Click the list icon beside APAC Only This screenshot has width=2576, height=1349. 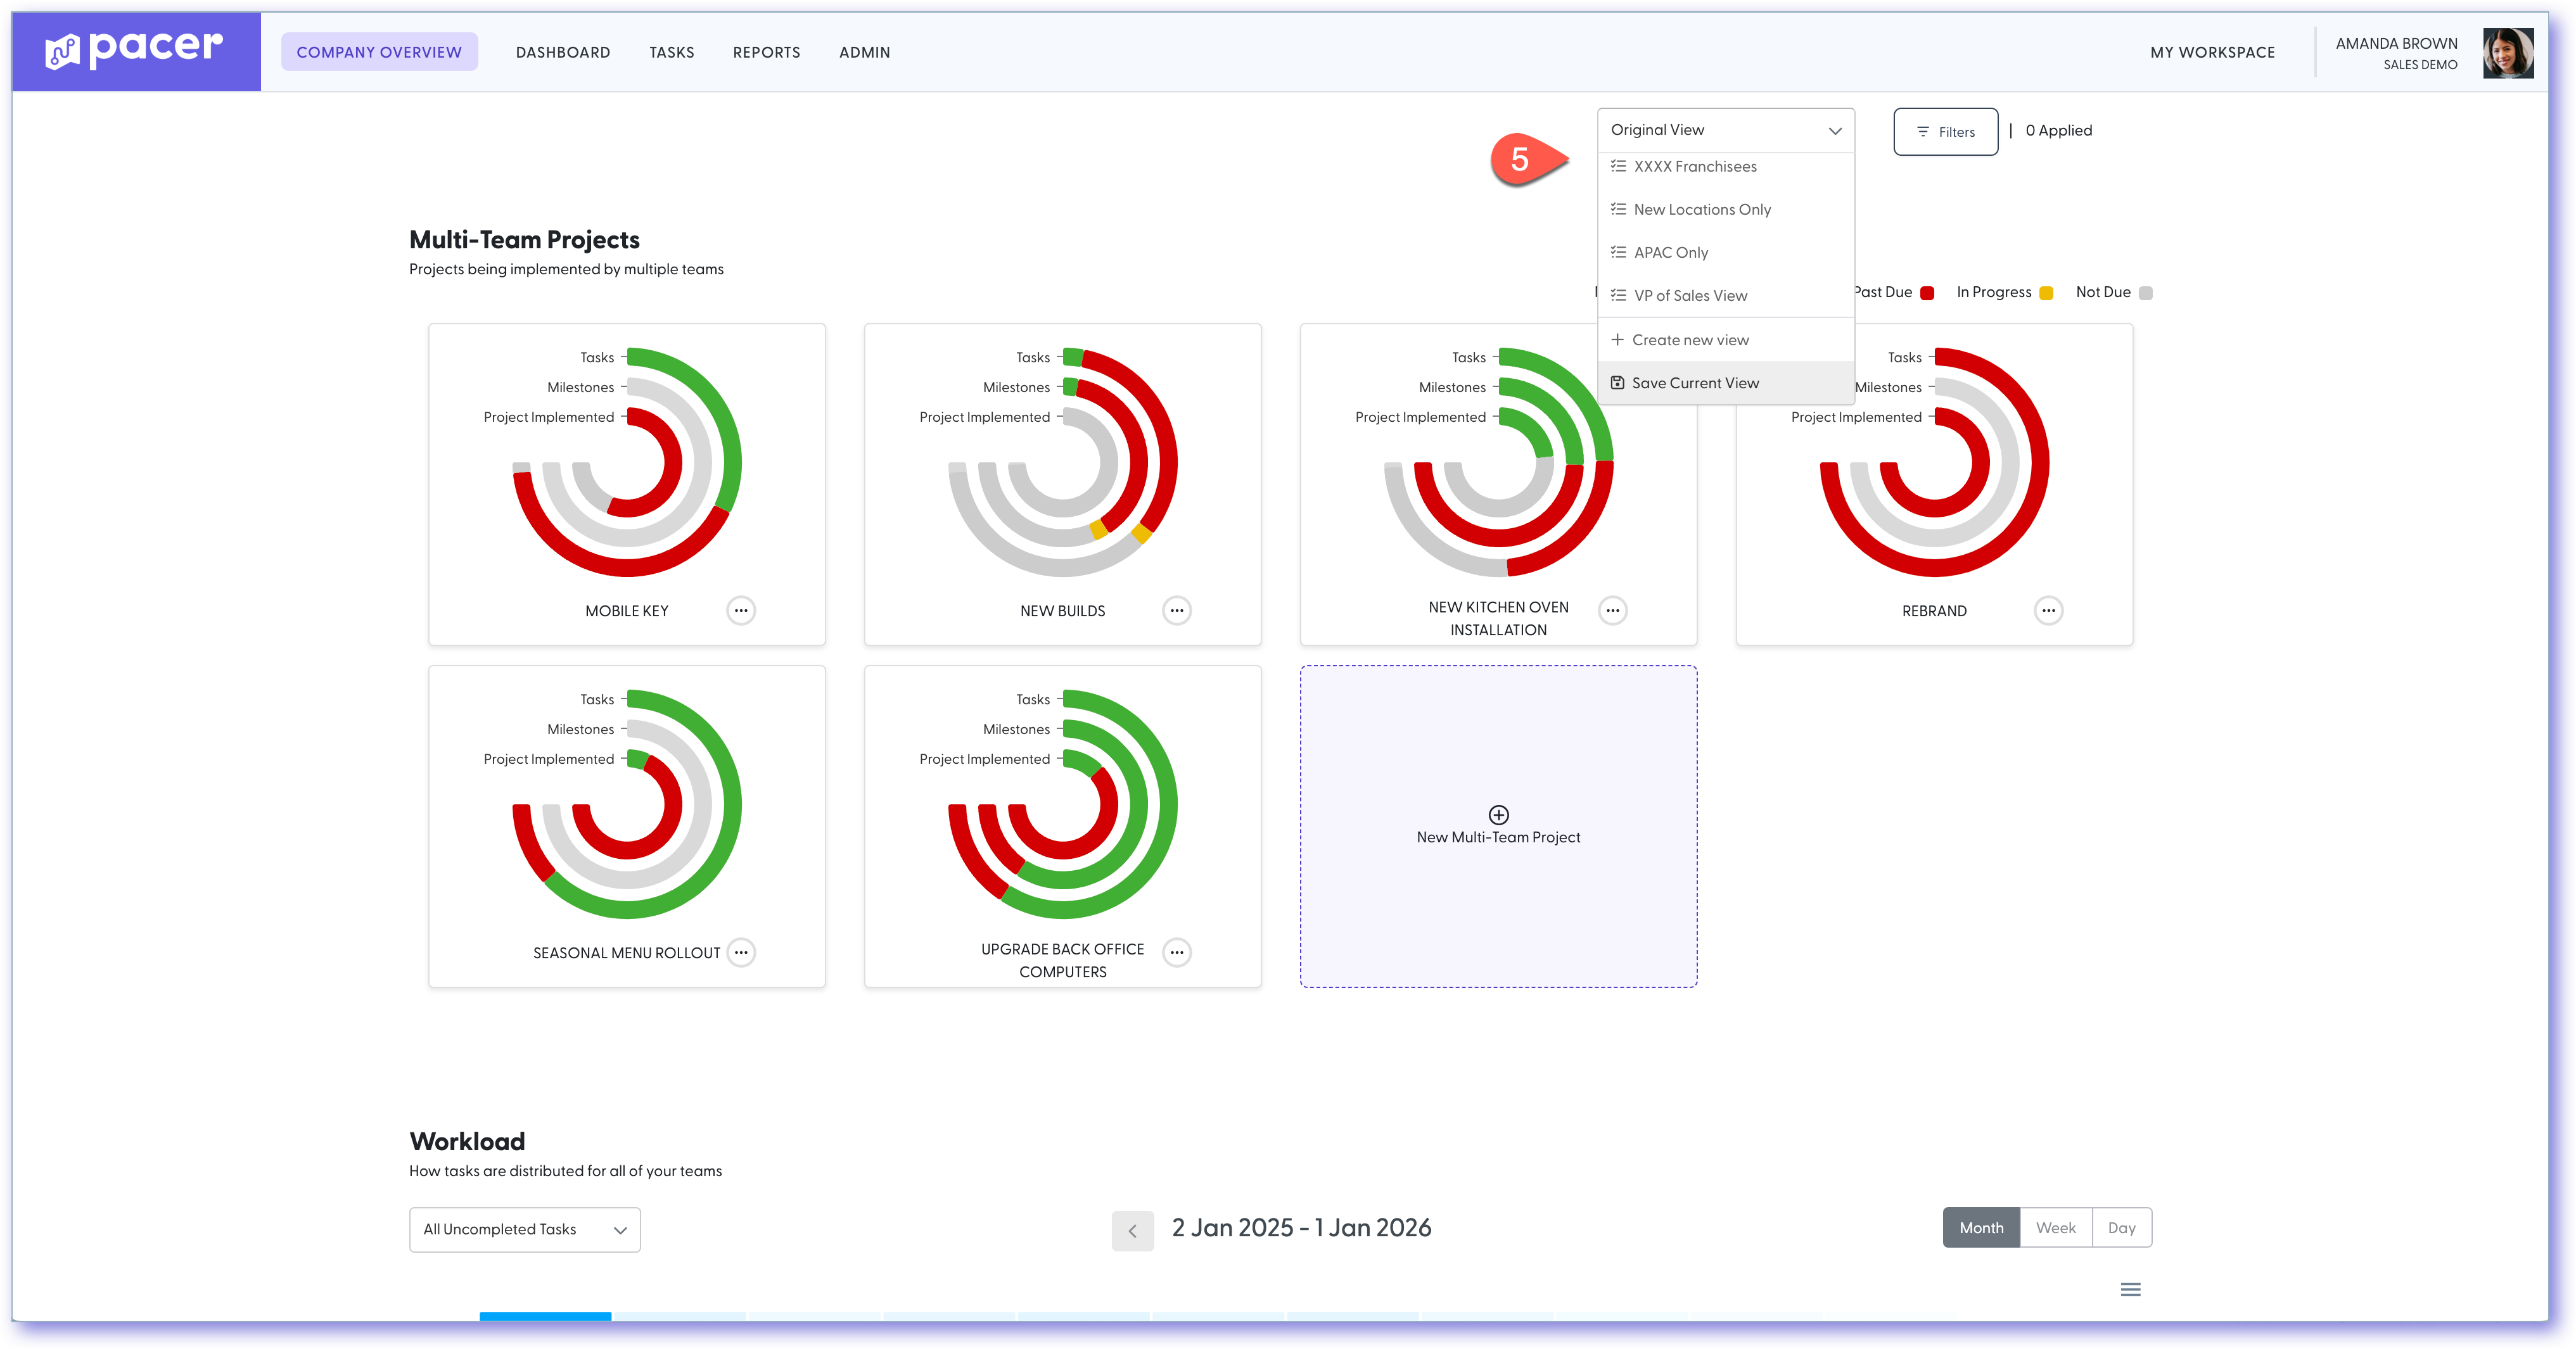coord(1618,252)
